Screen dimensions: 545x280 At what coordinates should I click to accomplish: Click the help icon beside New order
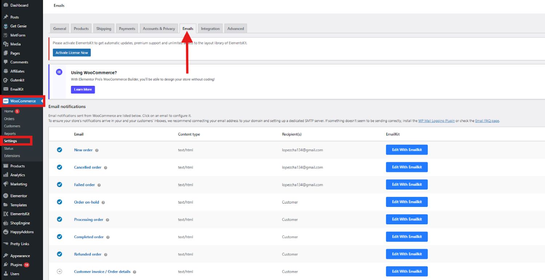click(97, 150)
